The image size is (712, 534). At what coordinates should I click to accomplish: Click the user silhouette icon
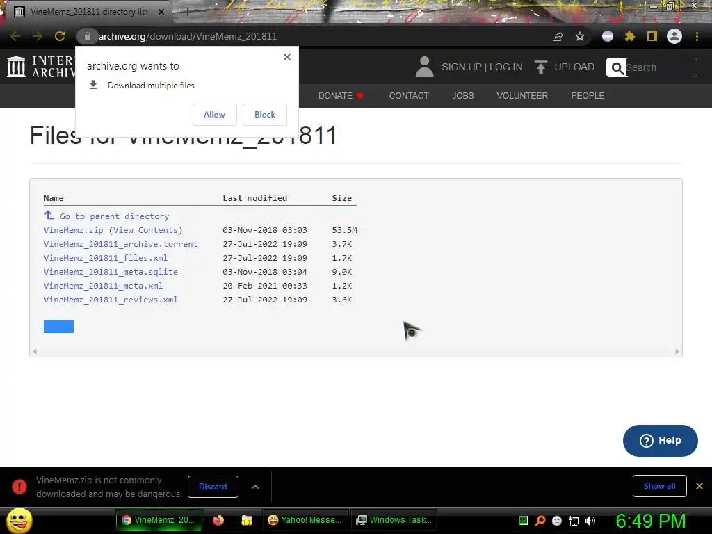[x=425, y=67]
